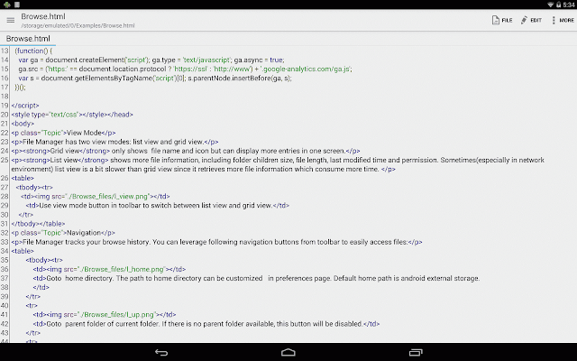Screen dimensions: 577x361
Task: Click 'Navigation' topic paragraph text
Action: point(84,233)
